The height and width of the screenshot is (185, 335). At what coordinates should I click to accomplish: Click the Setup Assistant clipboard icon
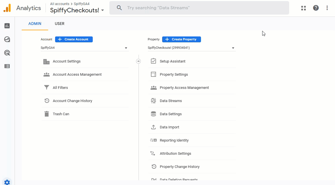tap(153, 61)
